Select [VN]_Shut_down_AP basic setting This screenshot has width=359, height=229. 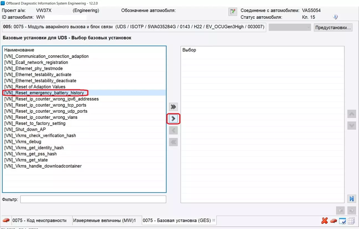click(x=25, y=129)
